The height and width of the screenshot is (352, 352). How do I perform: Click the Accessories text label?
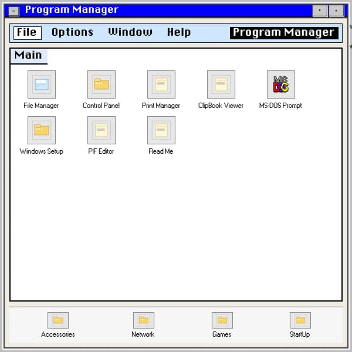[58, 334]
